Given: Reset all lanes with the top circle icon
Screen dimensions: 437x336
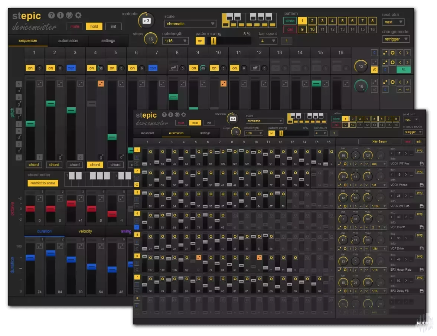Looking at the screenshot, I should [x=392, y=53].
